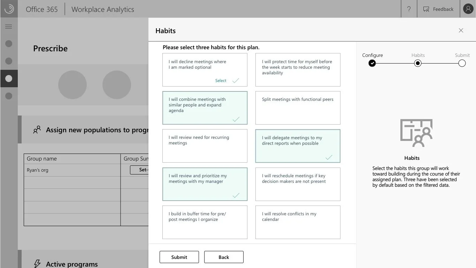This screenshot has width=476, height=268.
Task: Open the hamburger navigation menu icon
Action: [x=9, y=26]
